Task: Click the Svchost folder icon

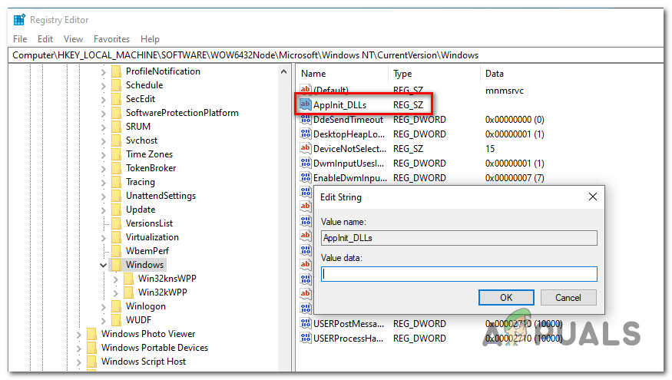Action: [116, 140]
